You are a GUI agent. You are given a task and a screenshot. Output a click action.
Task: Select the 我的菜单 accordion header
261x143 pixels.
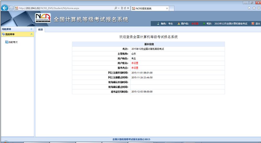(x=17, y=34)
